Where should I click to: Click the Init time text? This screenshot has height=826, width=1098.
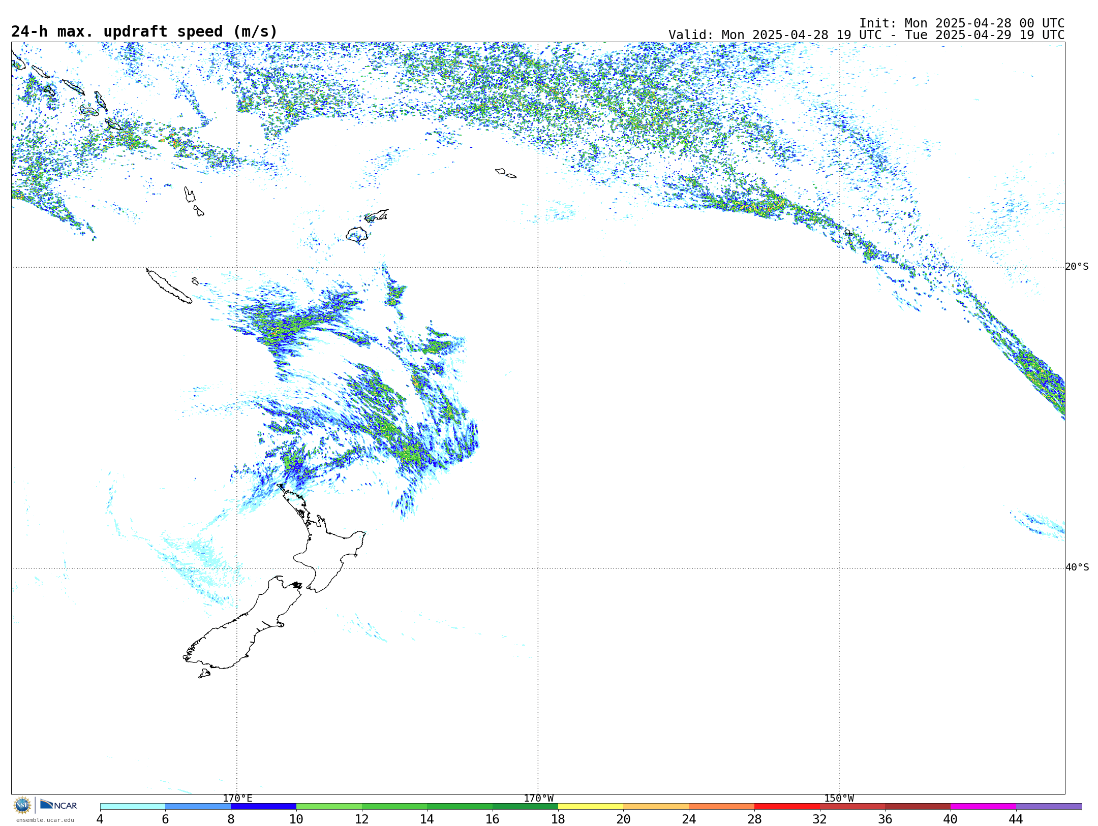(x=961, y=23)
